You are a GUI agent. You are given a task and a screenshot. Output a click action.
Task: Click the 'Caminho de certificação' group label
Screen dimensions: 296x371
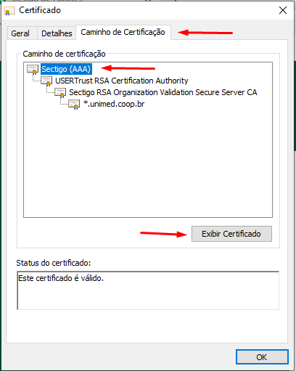pyautogui.click(x=64, y=54)
